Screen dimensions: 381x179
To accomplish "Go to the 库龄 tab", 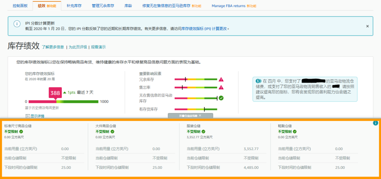I will [128, 6].
